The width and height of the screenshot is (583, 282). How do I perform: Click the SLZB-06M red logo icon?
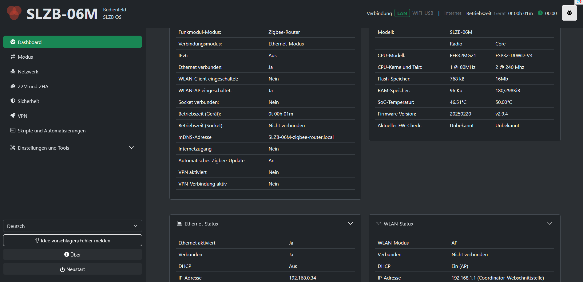point(14,13)
